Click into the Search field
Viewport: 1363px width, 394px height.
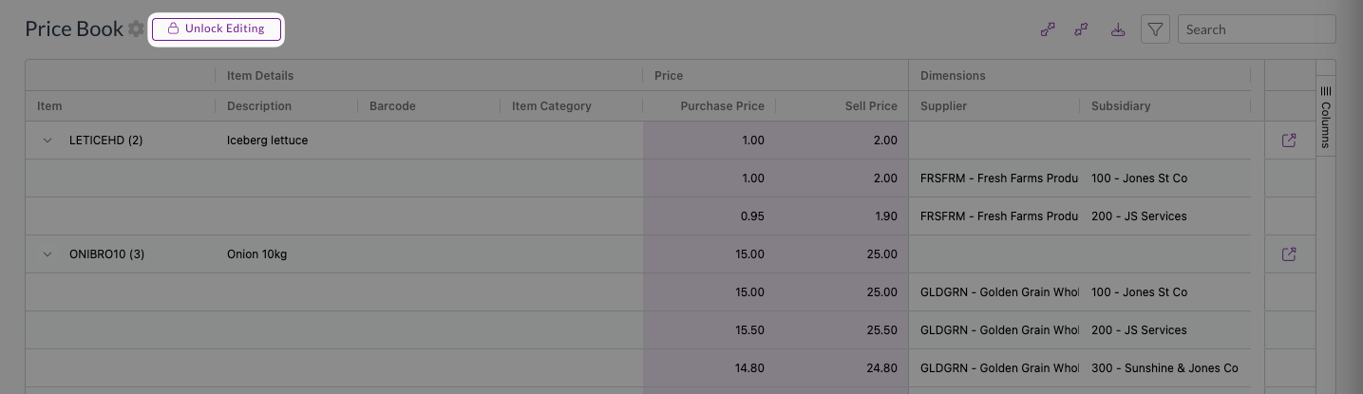[x=1256, y=29]
